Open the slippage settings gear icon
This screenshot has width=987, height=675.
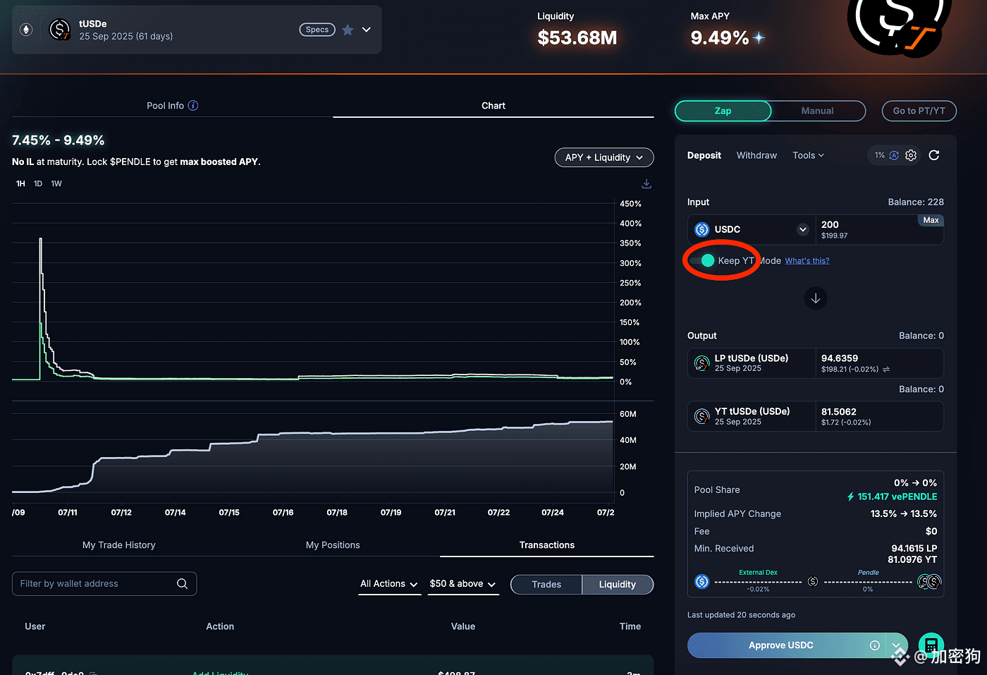911,155
